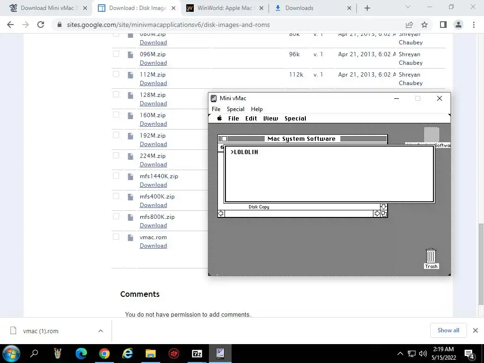Click the share page icon in address bar
The height and width of the screenshot is (363, 484).
click(x=409, y=25)
